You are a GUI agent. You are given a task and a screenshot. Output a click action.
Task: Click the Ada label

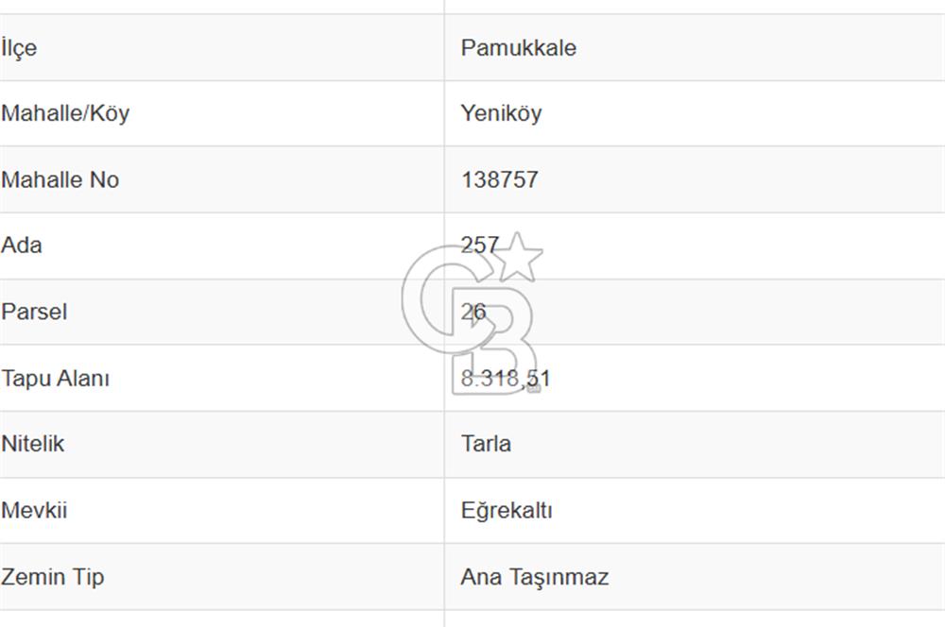(x=22, y=246)
